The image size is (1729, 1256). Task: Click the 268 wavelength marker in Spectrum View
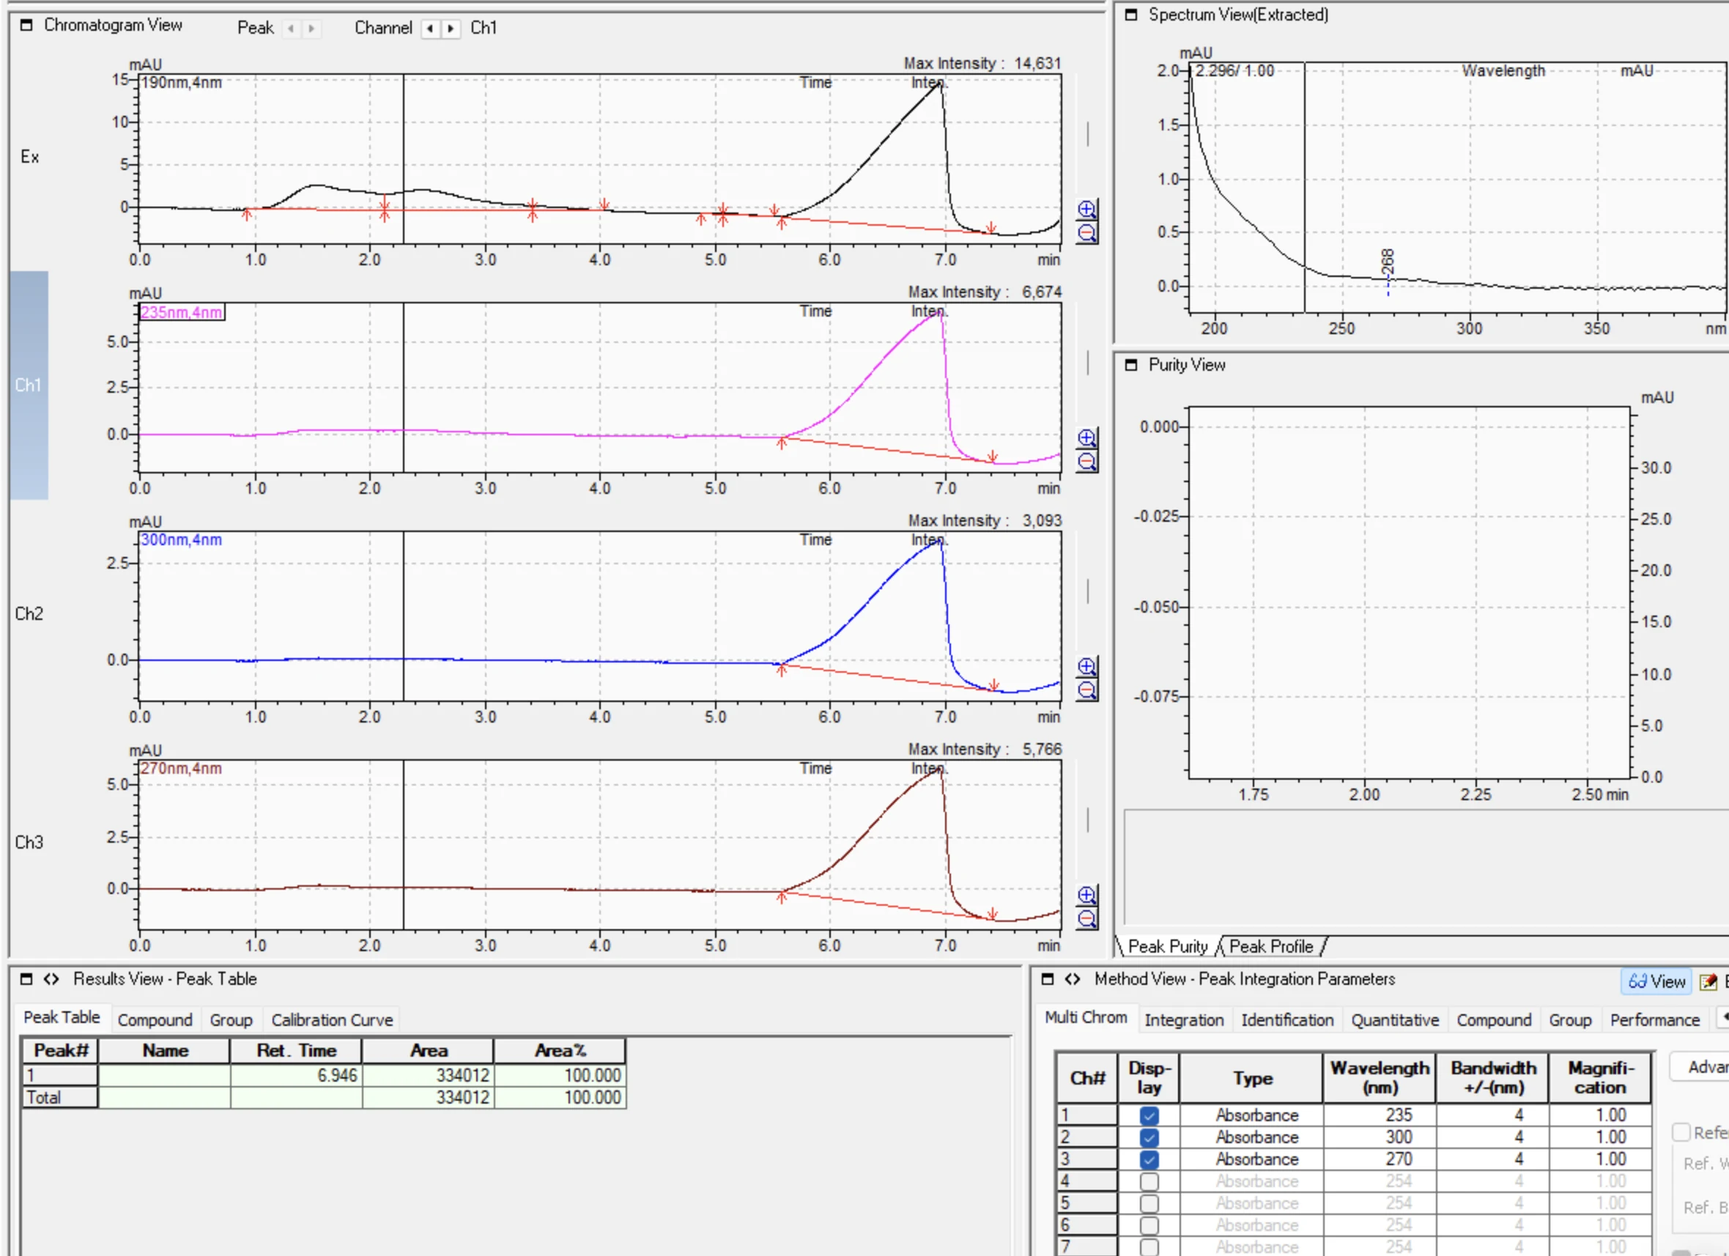(1388, 262)
